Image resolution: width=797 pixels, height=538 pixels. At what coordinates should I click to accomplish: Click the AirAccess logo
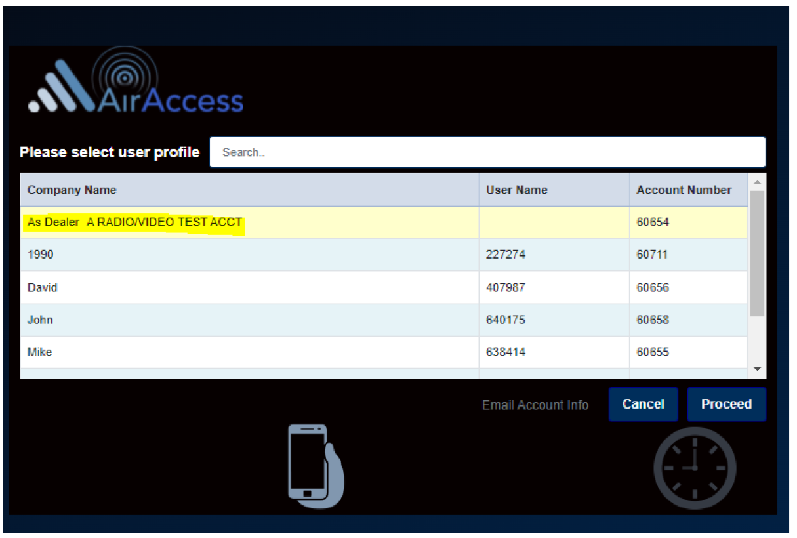(x=136, y=89)
